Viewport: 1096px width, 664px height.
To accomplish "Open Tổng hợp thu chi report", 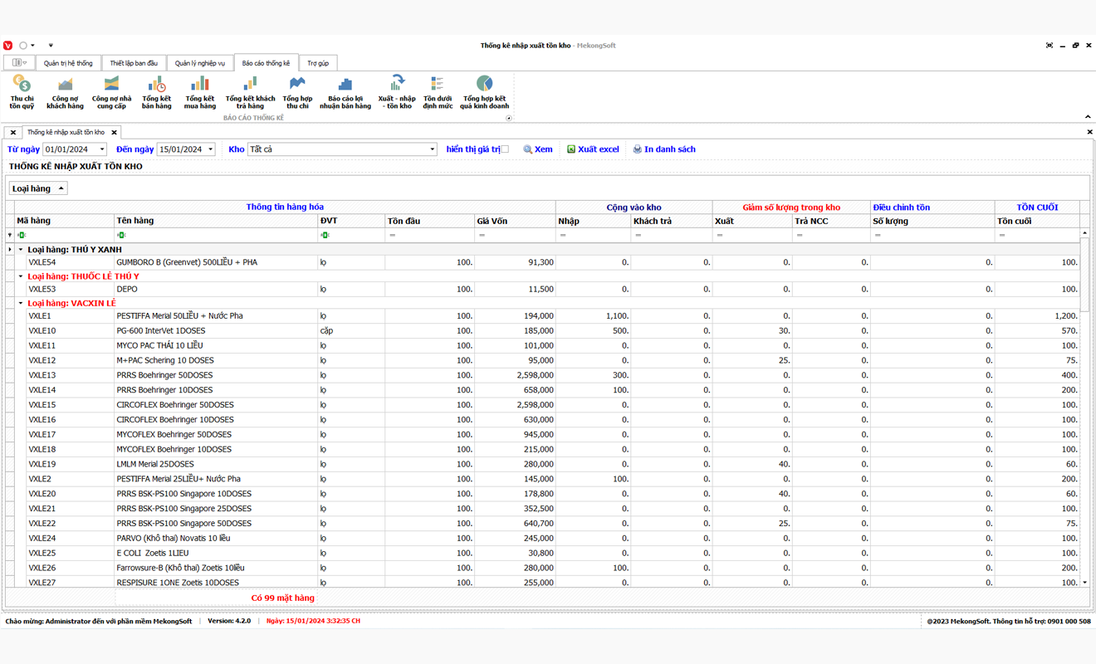I will [297, 92].
